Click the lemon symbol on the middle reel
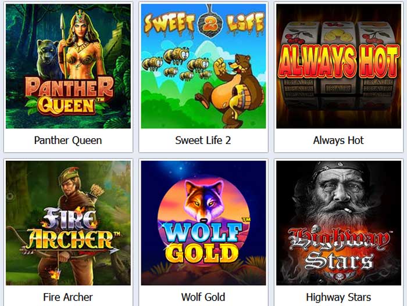 tap(338, 35)
